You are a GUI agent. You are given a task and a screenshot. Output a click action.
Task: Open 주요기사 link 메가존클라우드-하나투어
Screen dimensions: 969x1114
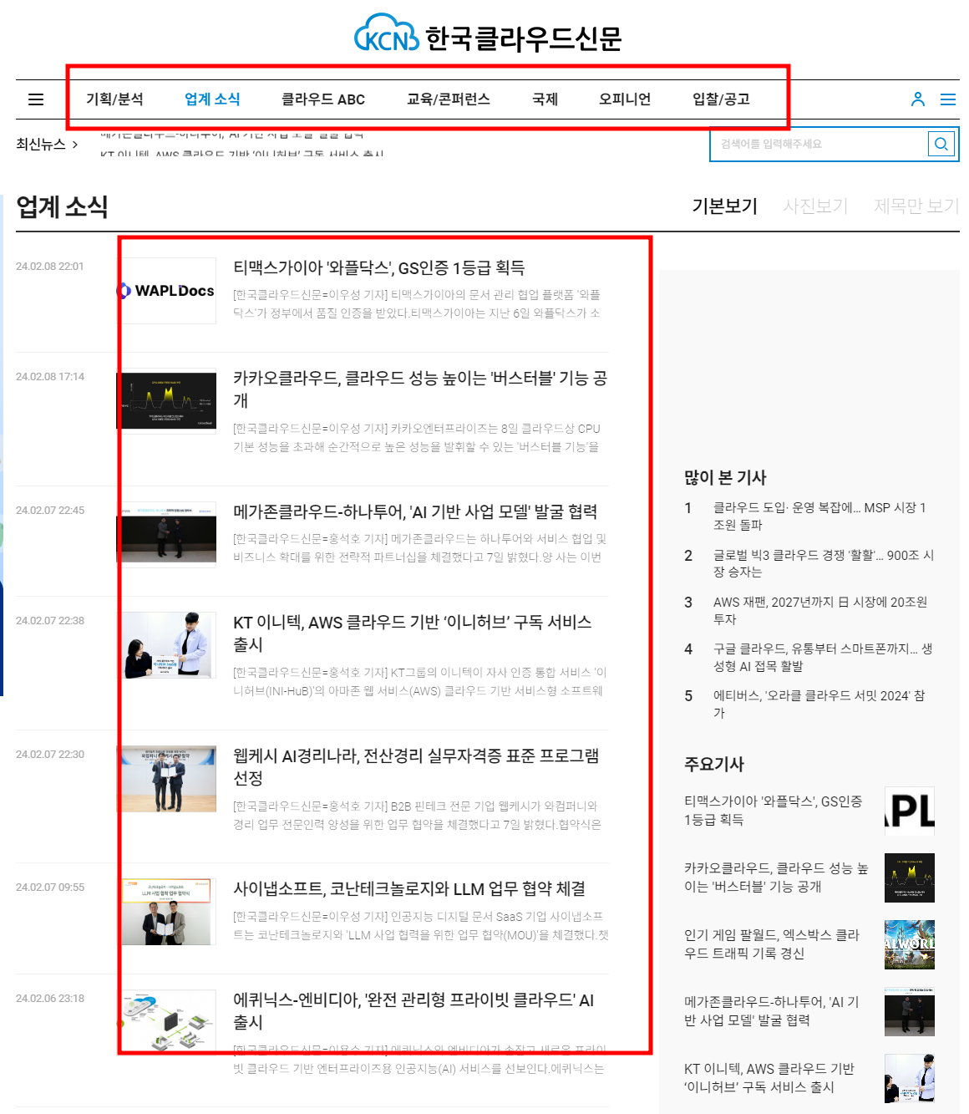(x=771, y=1011)
